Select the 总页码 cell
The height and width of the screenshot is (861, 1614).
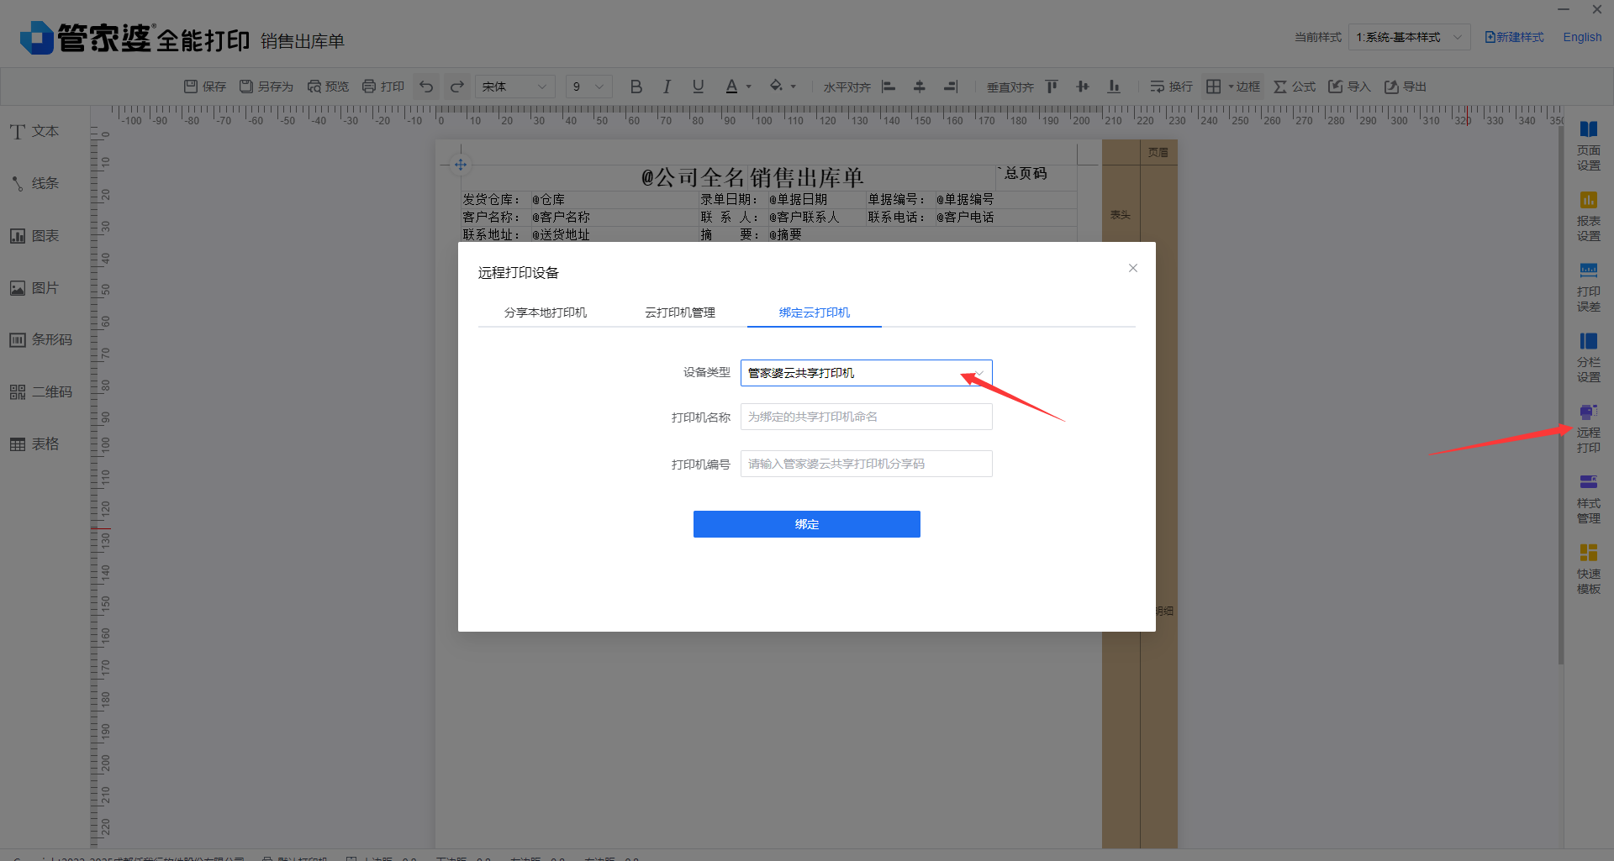pos(1026,173)
